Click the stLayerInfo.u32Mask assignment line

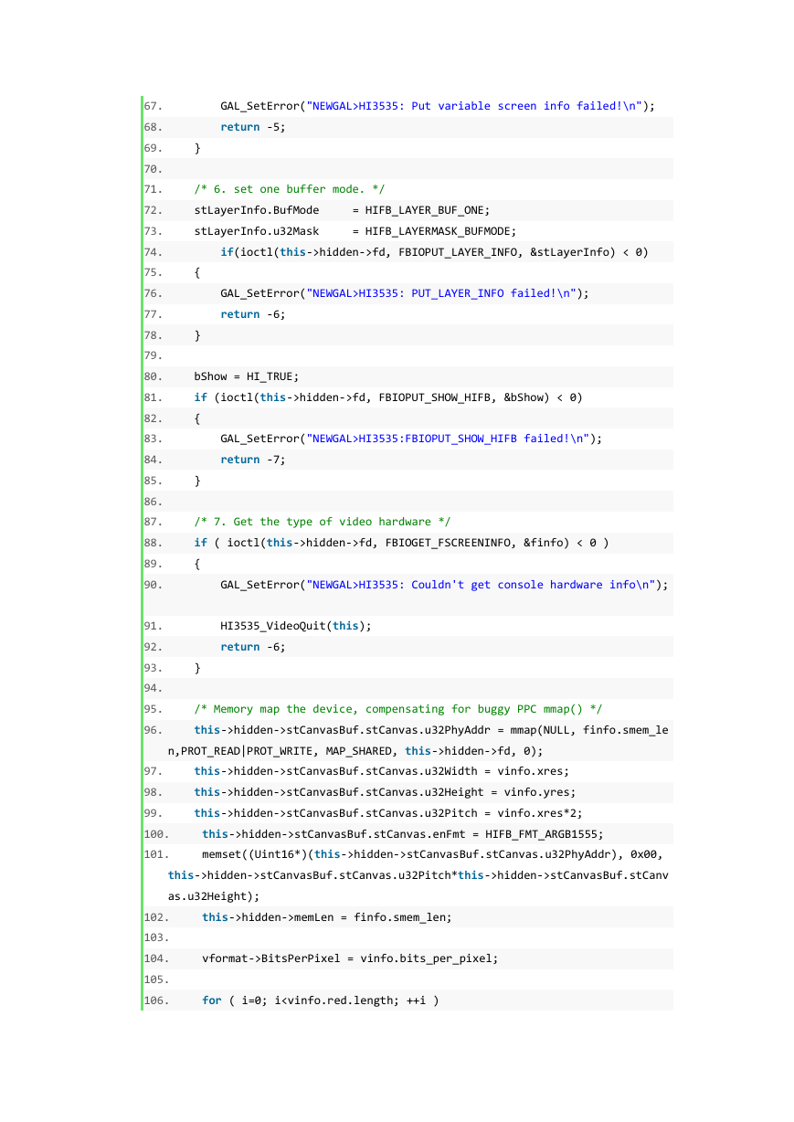355,231
